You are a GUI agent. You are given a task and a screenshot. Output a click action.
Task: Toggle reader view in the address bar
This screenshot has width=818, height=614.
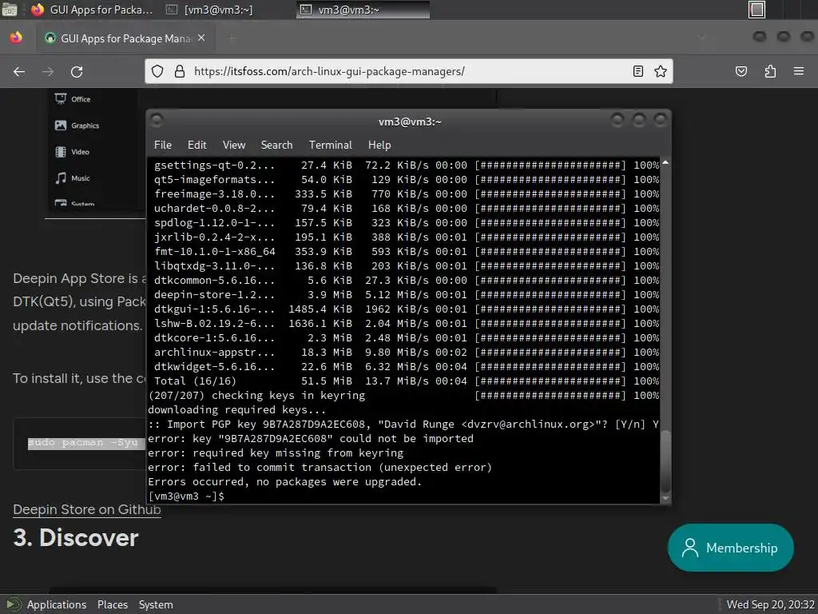click(638, 71)
